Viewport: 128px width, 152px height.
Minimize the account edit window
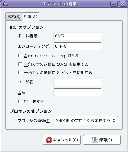[x=114, y=4]
